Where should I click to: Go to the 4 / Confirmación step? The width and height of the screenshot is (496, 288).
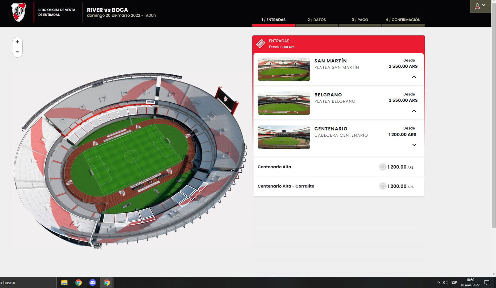[403, 20]
